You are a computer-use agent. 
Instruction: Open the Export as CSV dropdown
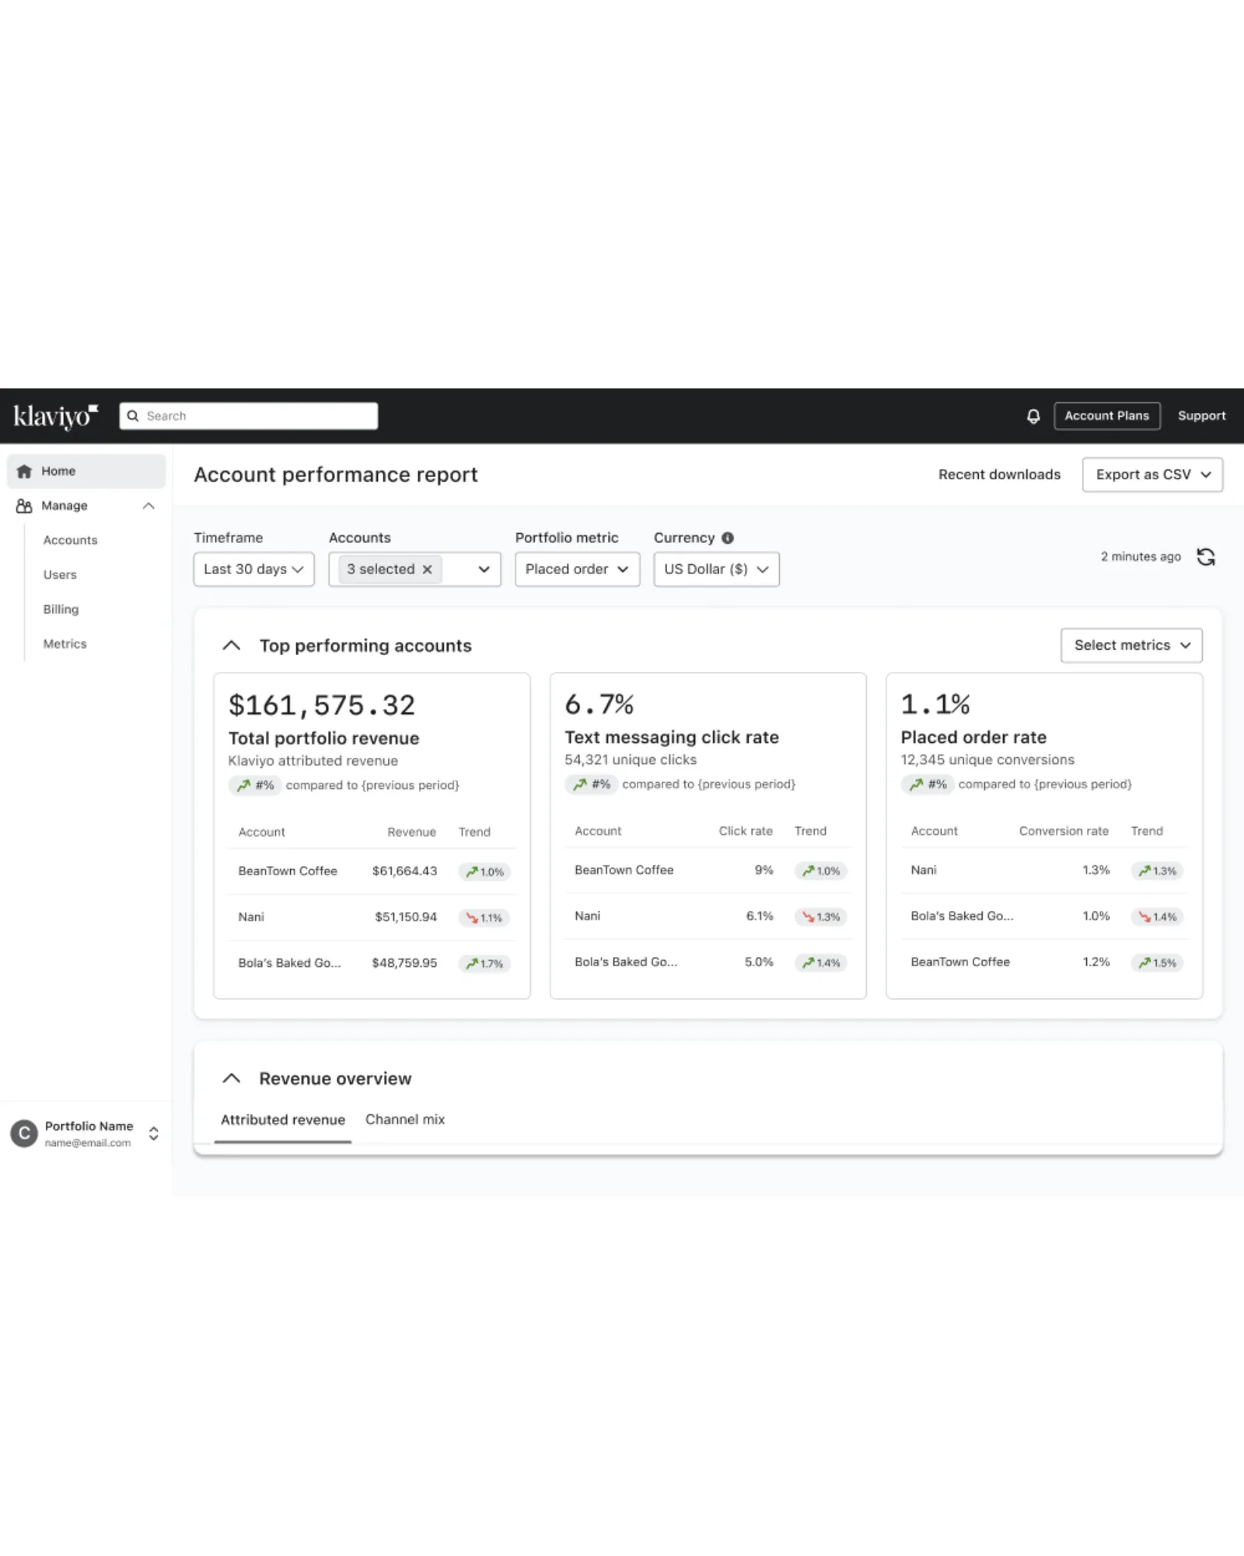pyautogui.click(x=1152, y=475)
